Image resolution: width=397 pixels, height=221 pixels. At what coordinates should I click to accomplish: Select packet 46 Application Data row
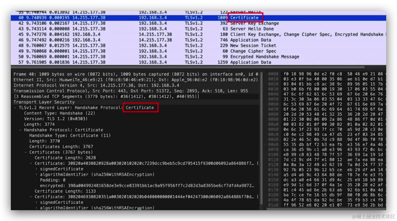click(198, 40)
